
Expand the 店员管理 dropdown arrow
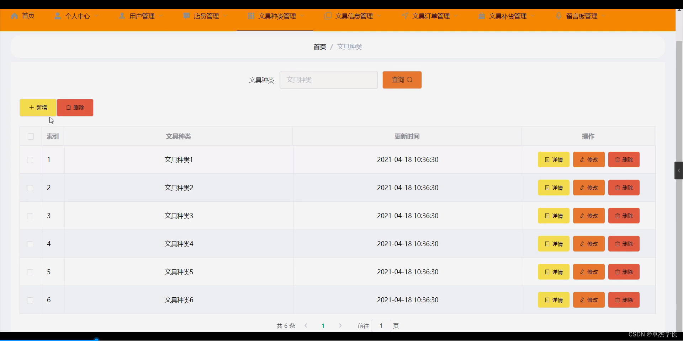coord(225,16)
